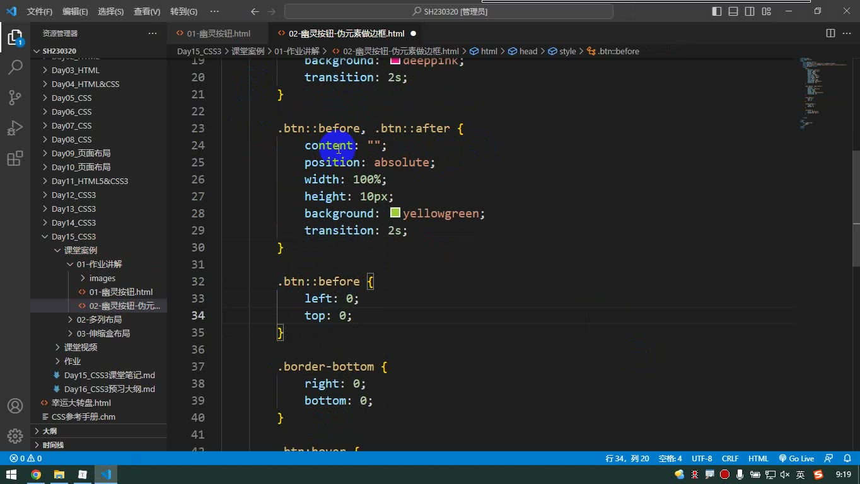Open the Accounts menu in the activity bar

tap(15, 406)
